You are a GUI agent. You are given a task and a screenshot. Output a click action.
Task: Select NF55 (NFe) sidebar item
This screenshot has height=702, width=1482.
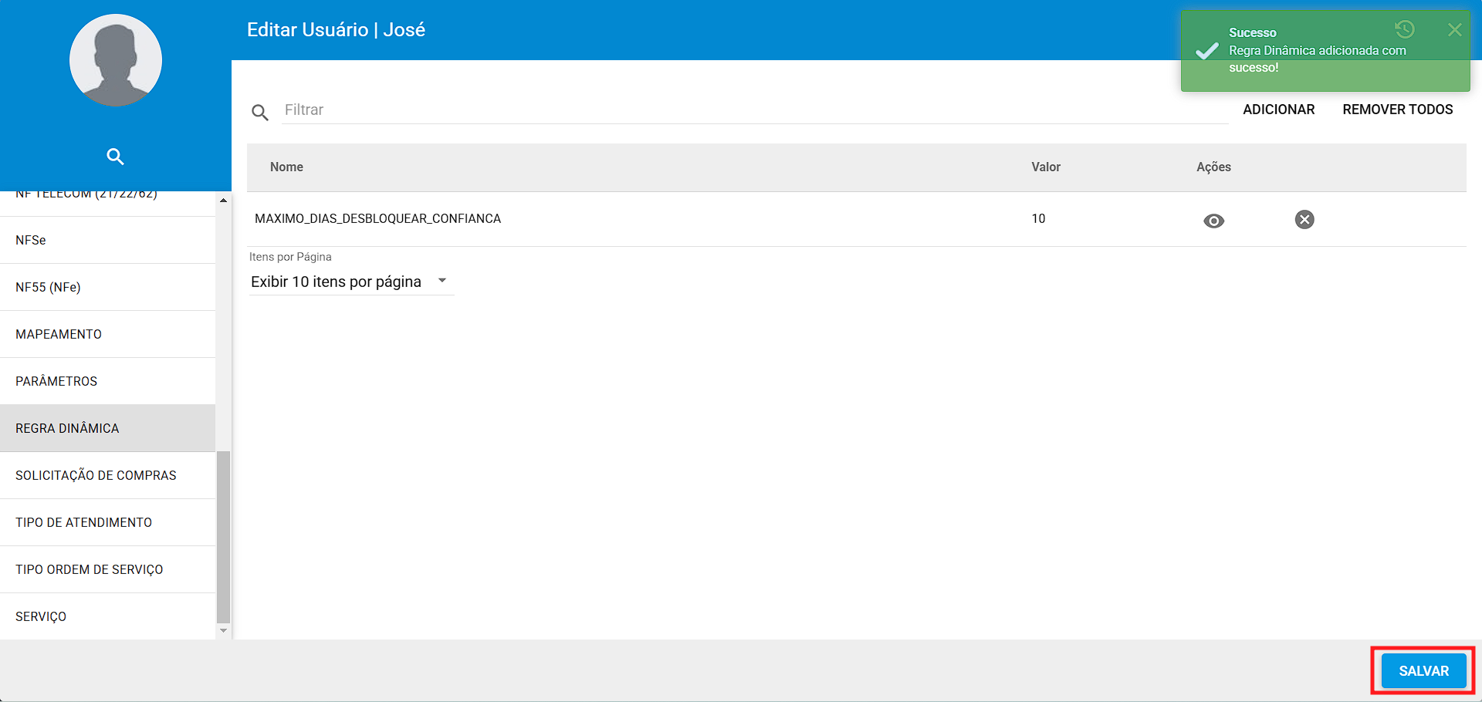108,287
